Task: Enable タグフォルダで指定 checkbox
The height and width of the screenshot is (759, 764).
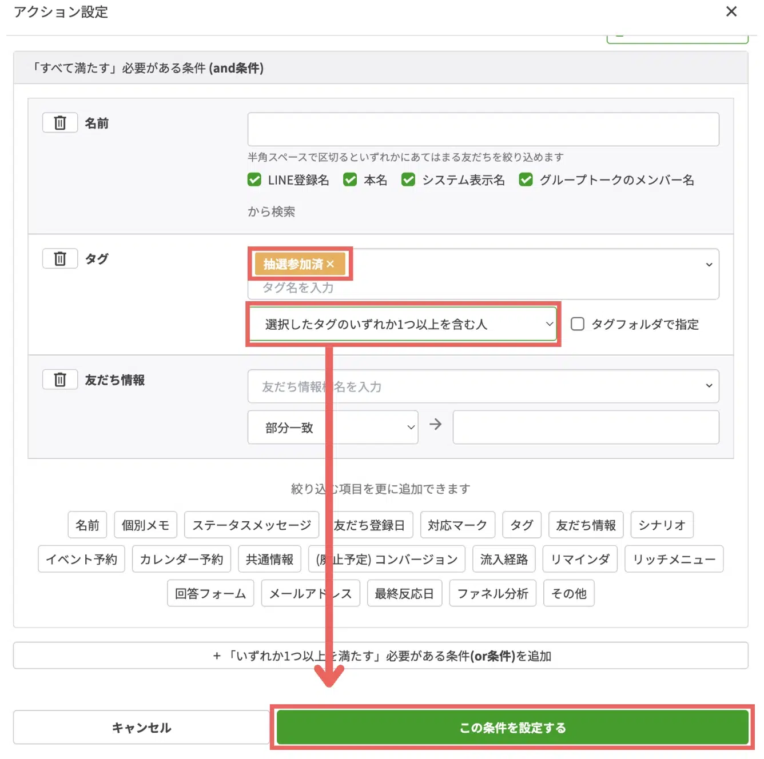Action: click(x=578, y=324)
